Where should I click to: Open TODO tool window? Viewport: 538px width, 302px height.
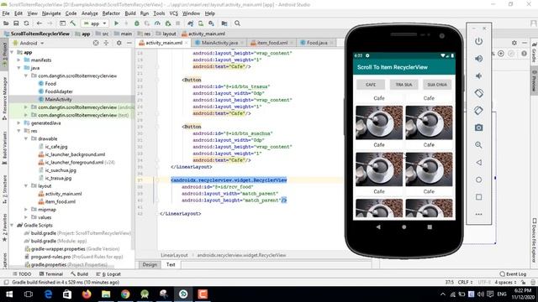22,274
